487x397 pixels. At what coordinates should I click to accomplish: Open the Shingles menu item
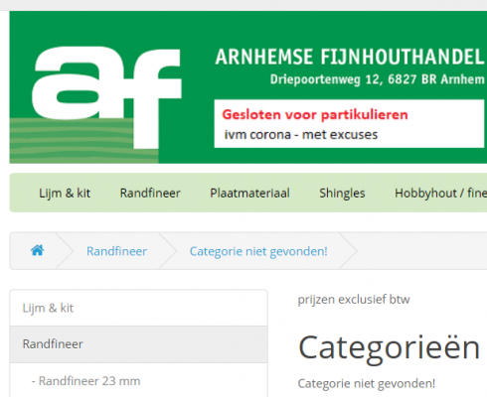tap(342, 193)
